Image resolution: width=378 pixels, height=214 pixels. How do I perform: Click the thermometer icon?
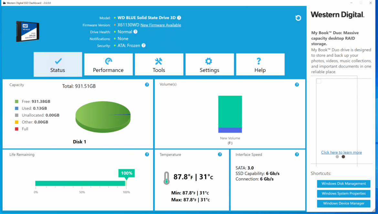tap(166, 178)
